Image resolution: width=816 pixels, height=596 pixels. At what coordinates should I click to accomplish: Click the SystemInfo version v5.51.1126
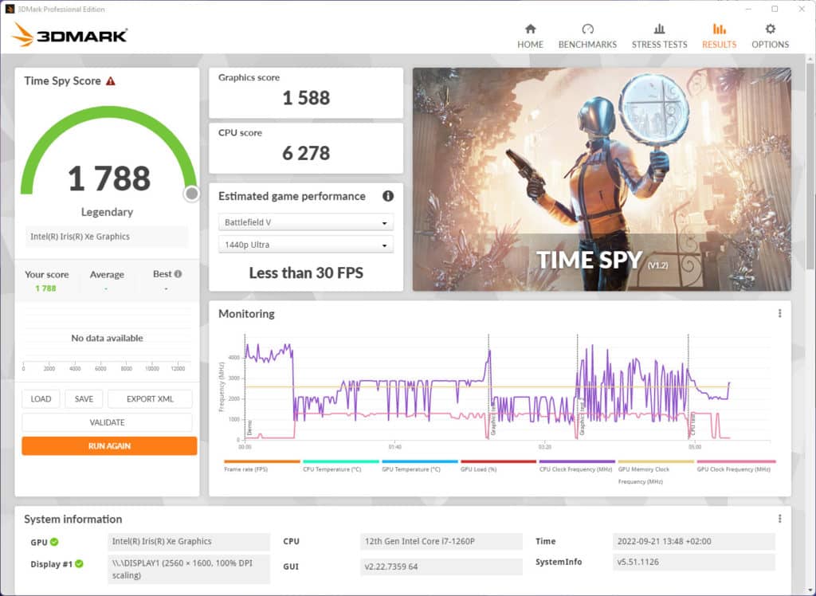tap(694, 563)
